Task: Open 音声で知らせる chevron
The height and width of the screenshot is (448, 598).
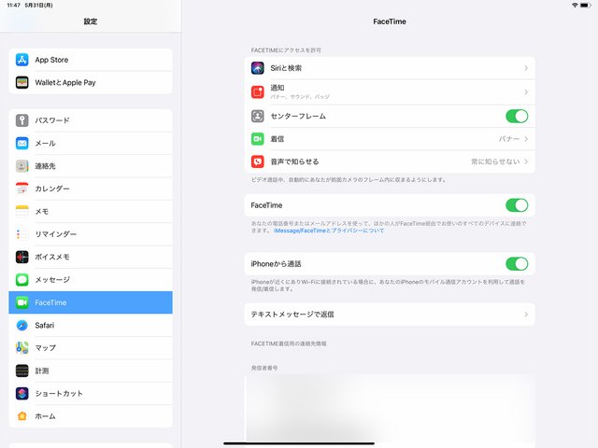Action: coord(526,161)
